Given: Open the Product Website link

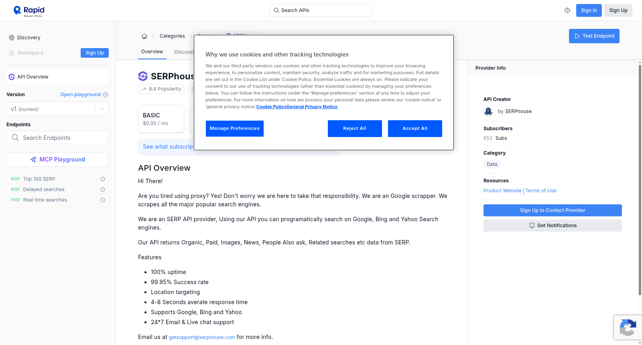Looking at the screenshot, I should pos(502,191).
